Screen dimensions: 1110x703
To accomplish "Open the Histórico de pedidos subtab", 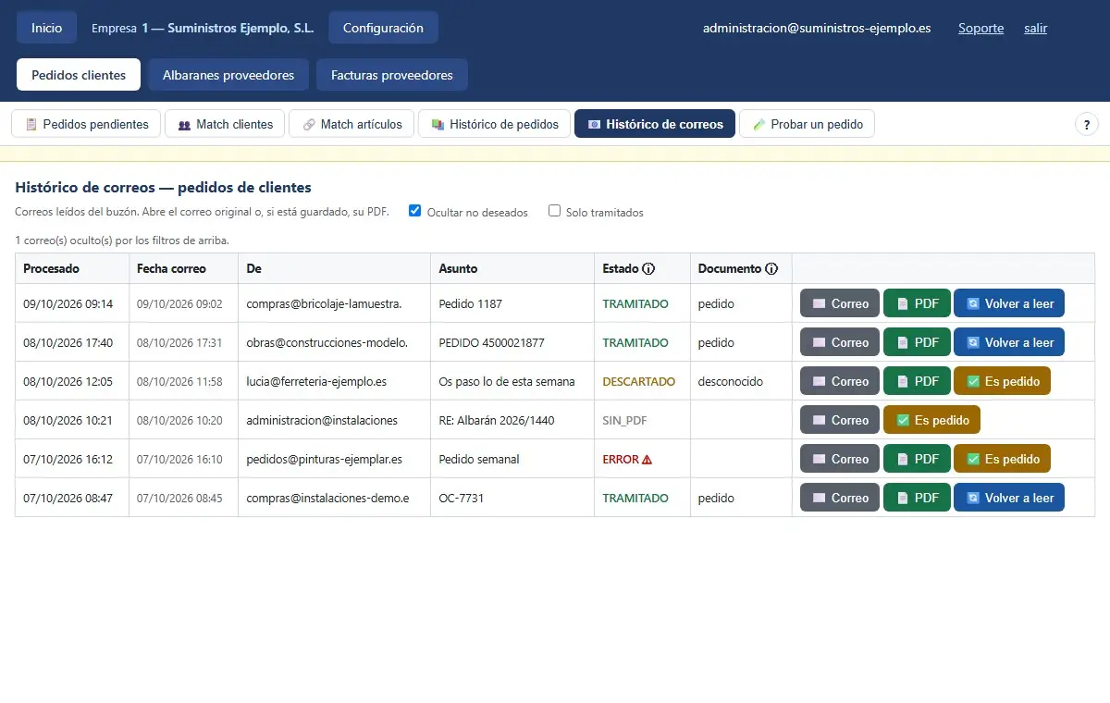I will click(494, 124).
